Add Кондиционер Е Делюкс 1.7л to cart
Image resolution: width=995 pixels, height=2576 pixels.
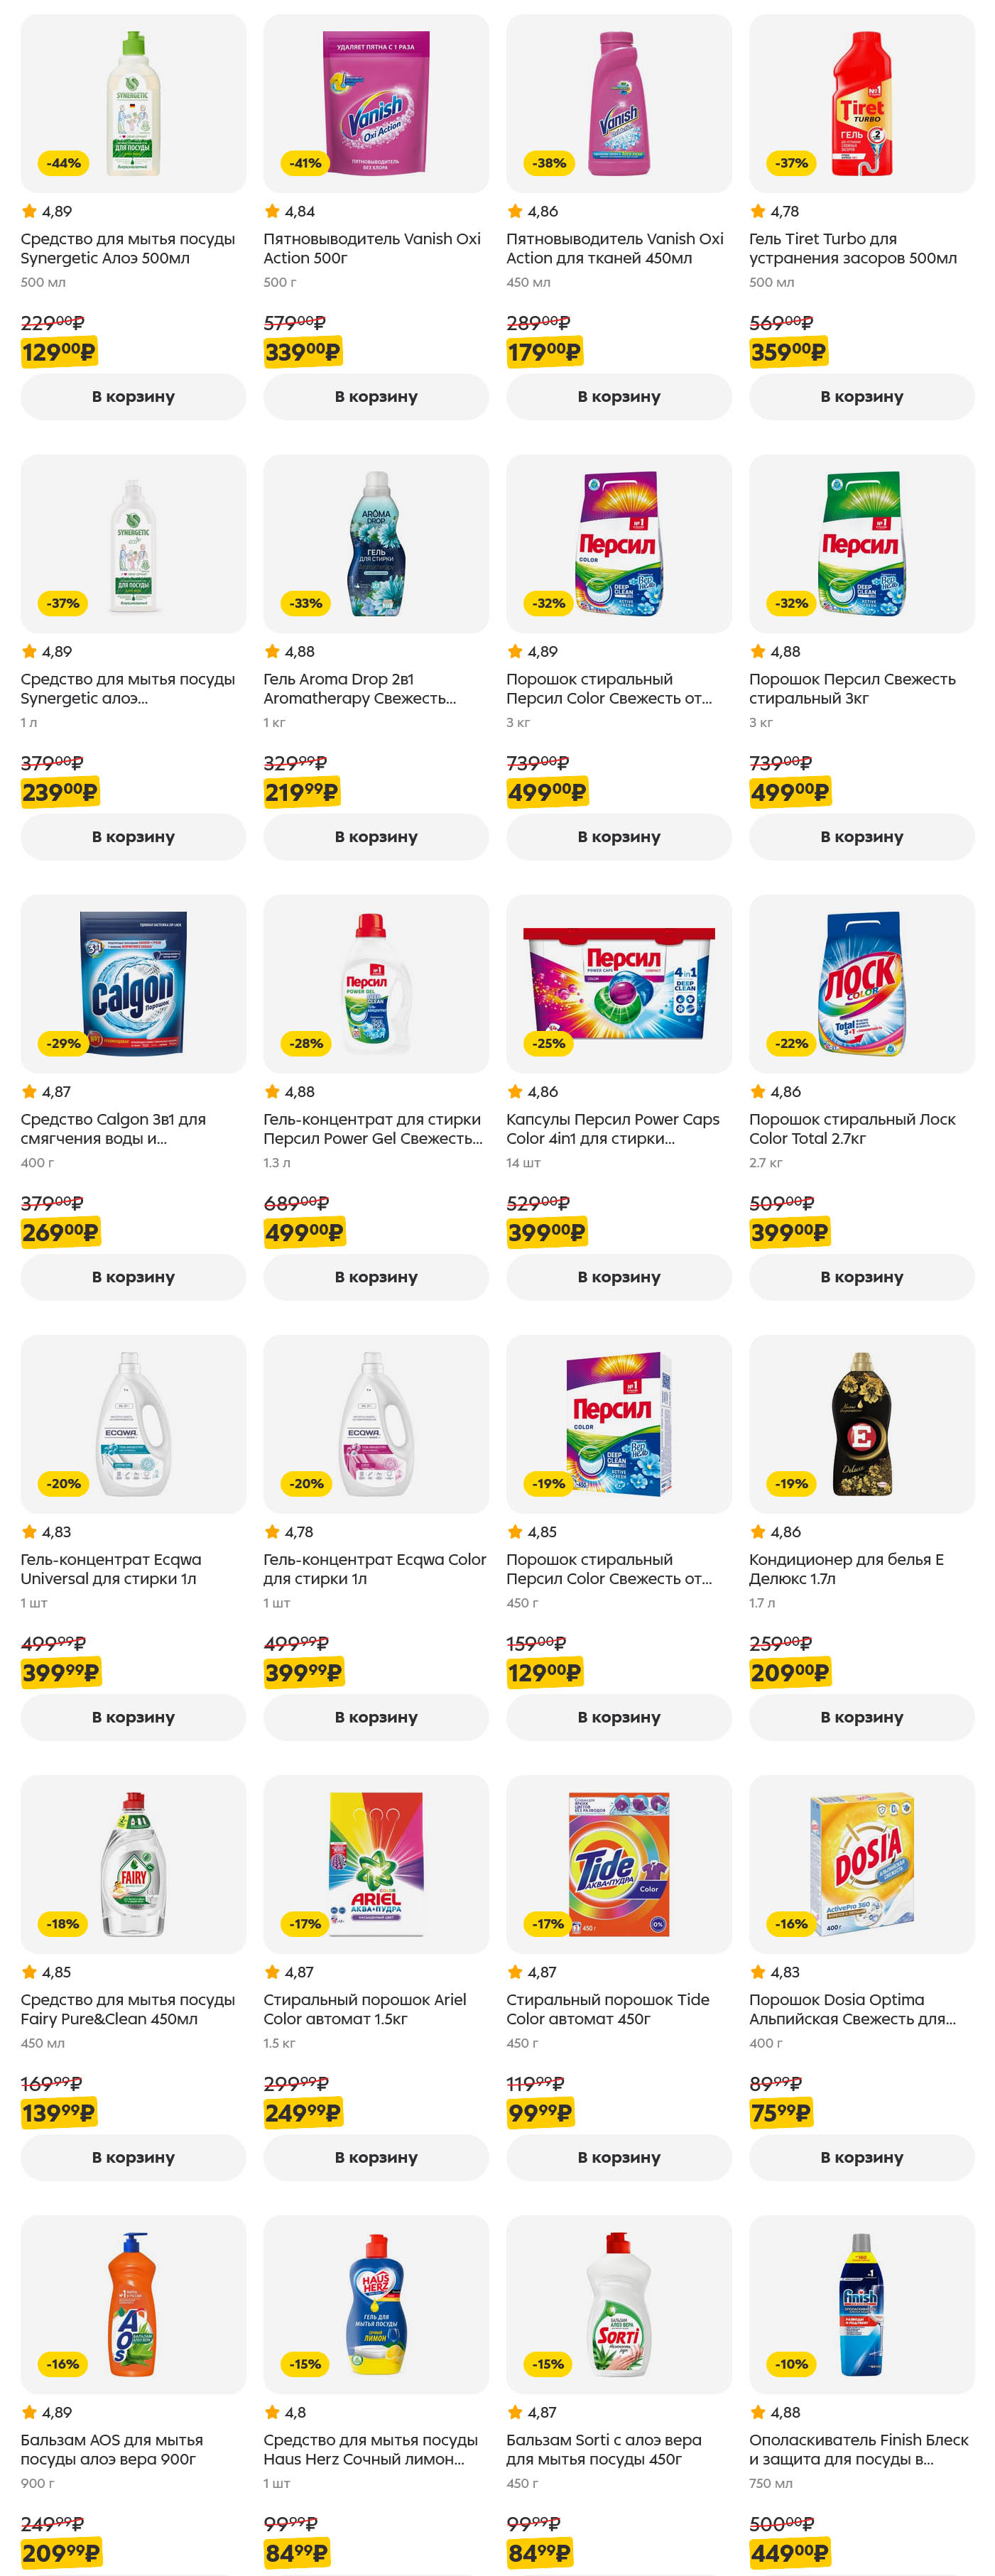click(x=862, y=1716)
